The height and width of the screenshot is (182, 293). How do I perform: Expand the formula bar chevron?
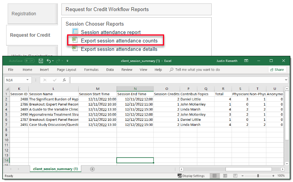click(x=286, y=80)
